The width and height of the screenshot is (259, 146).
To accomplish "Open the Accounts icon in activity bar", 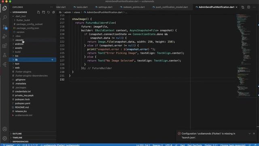I will [4, 129].
